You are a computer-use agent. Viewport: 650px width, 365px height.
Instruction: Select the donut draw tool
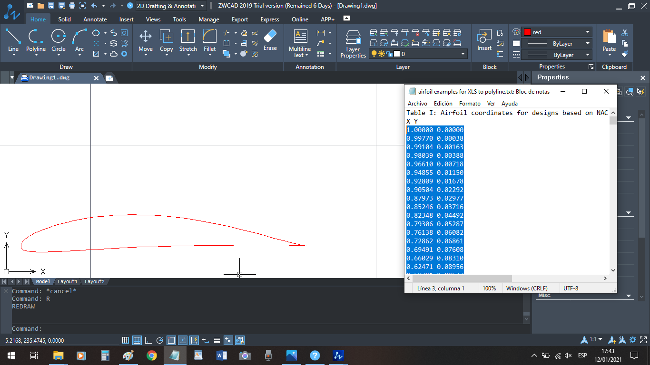click(x=124, y=54)
